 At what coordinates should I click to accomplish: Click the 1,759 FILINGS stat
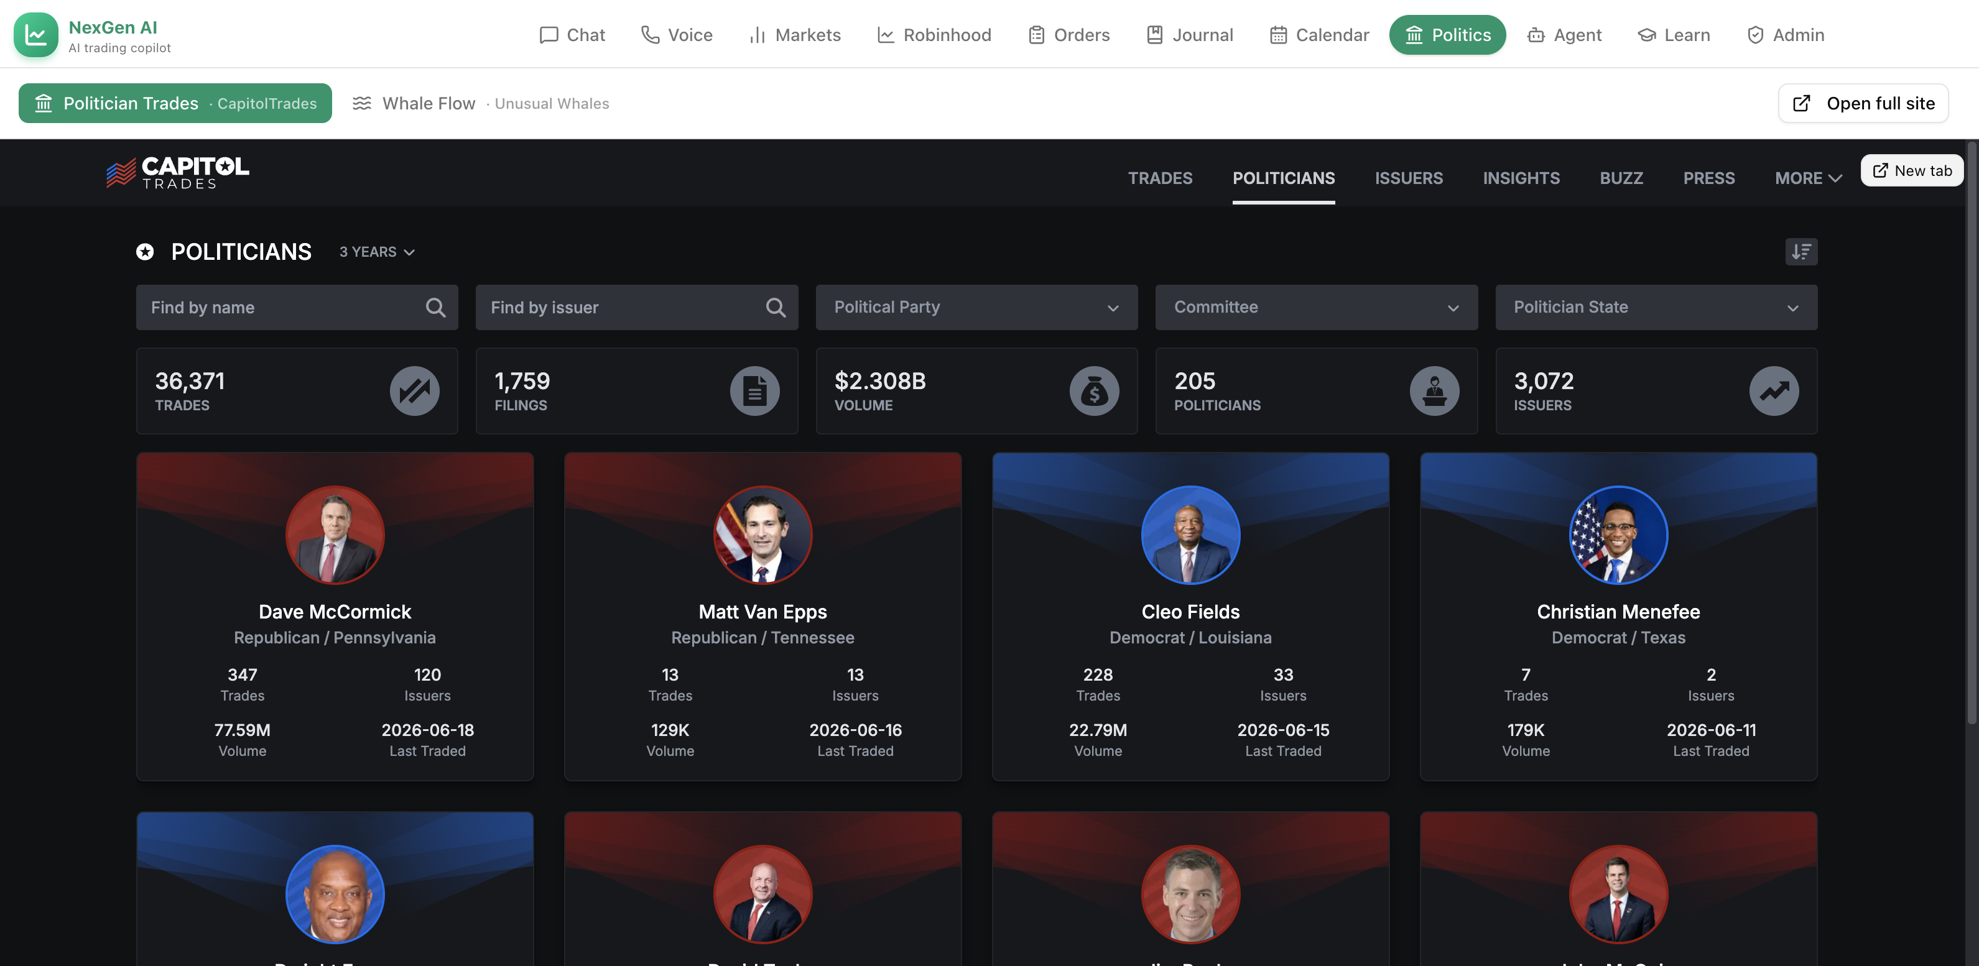click(636, 391)
